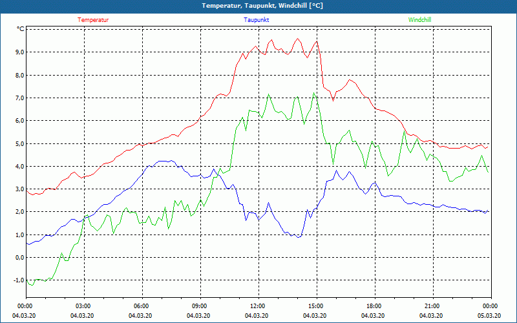Viewport: 517px width, 323px height.
Task: Click the green Windchill legend label
Action: coord(419,20)
